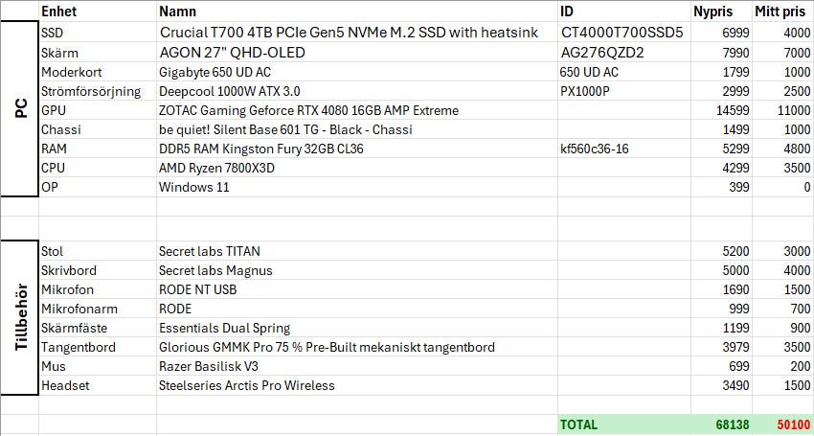Click the be quiet! Silent Base 601 cell
The image size is (814, 436).
(x=357, y=129)
